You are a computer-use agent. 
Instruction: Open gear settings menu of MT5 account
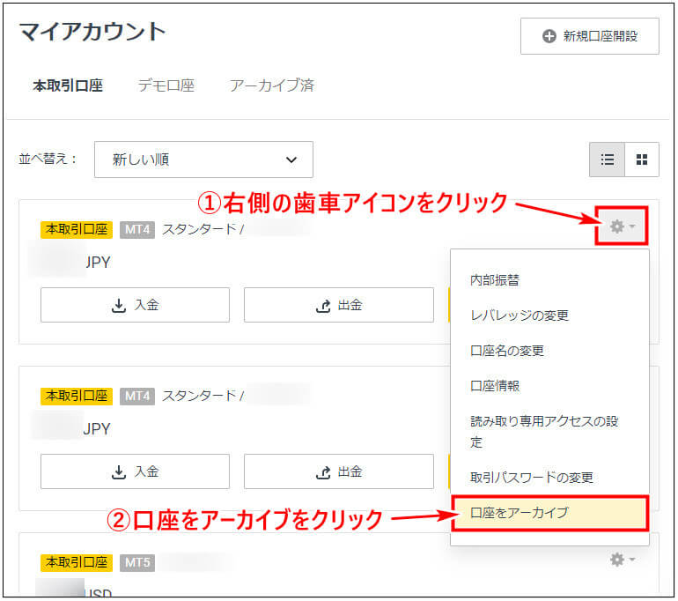(622, 559)
